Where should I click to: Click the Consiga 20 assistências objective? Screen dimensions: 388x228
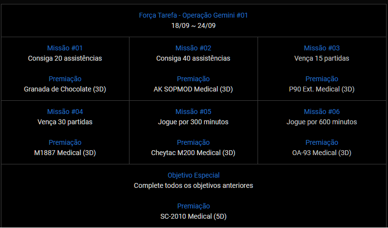65,58
